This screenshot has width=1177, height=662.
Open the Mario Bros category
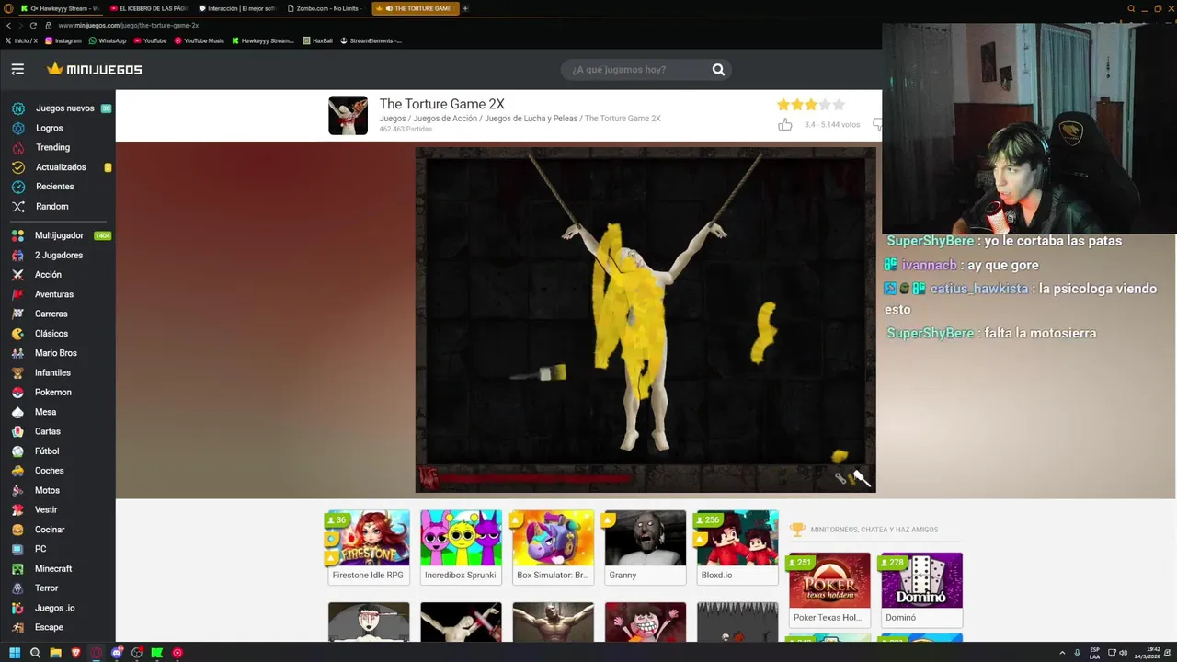click(x=58, y=353)
